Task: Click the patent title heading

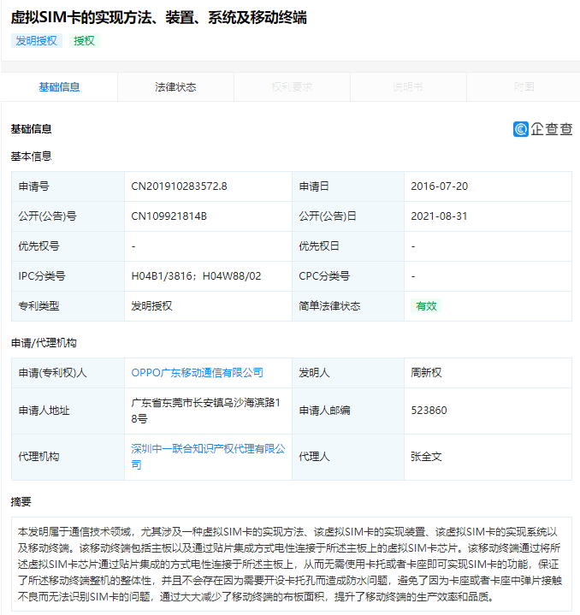Action: point(158,17)
